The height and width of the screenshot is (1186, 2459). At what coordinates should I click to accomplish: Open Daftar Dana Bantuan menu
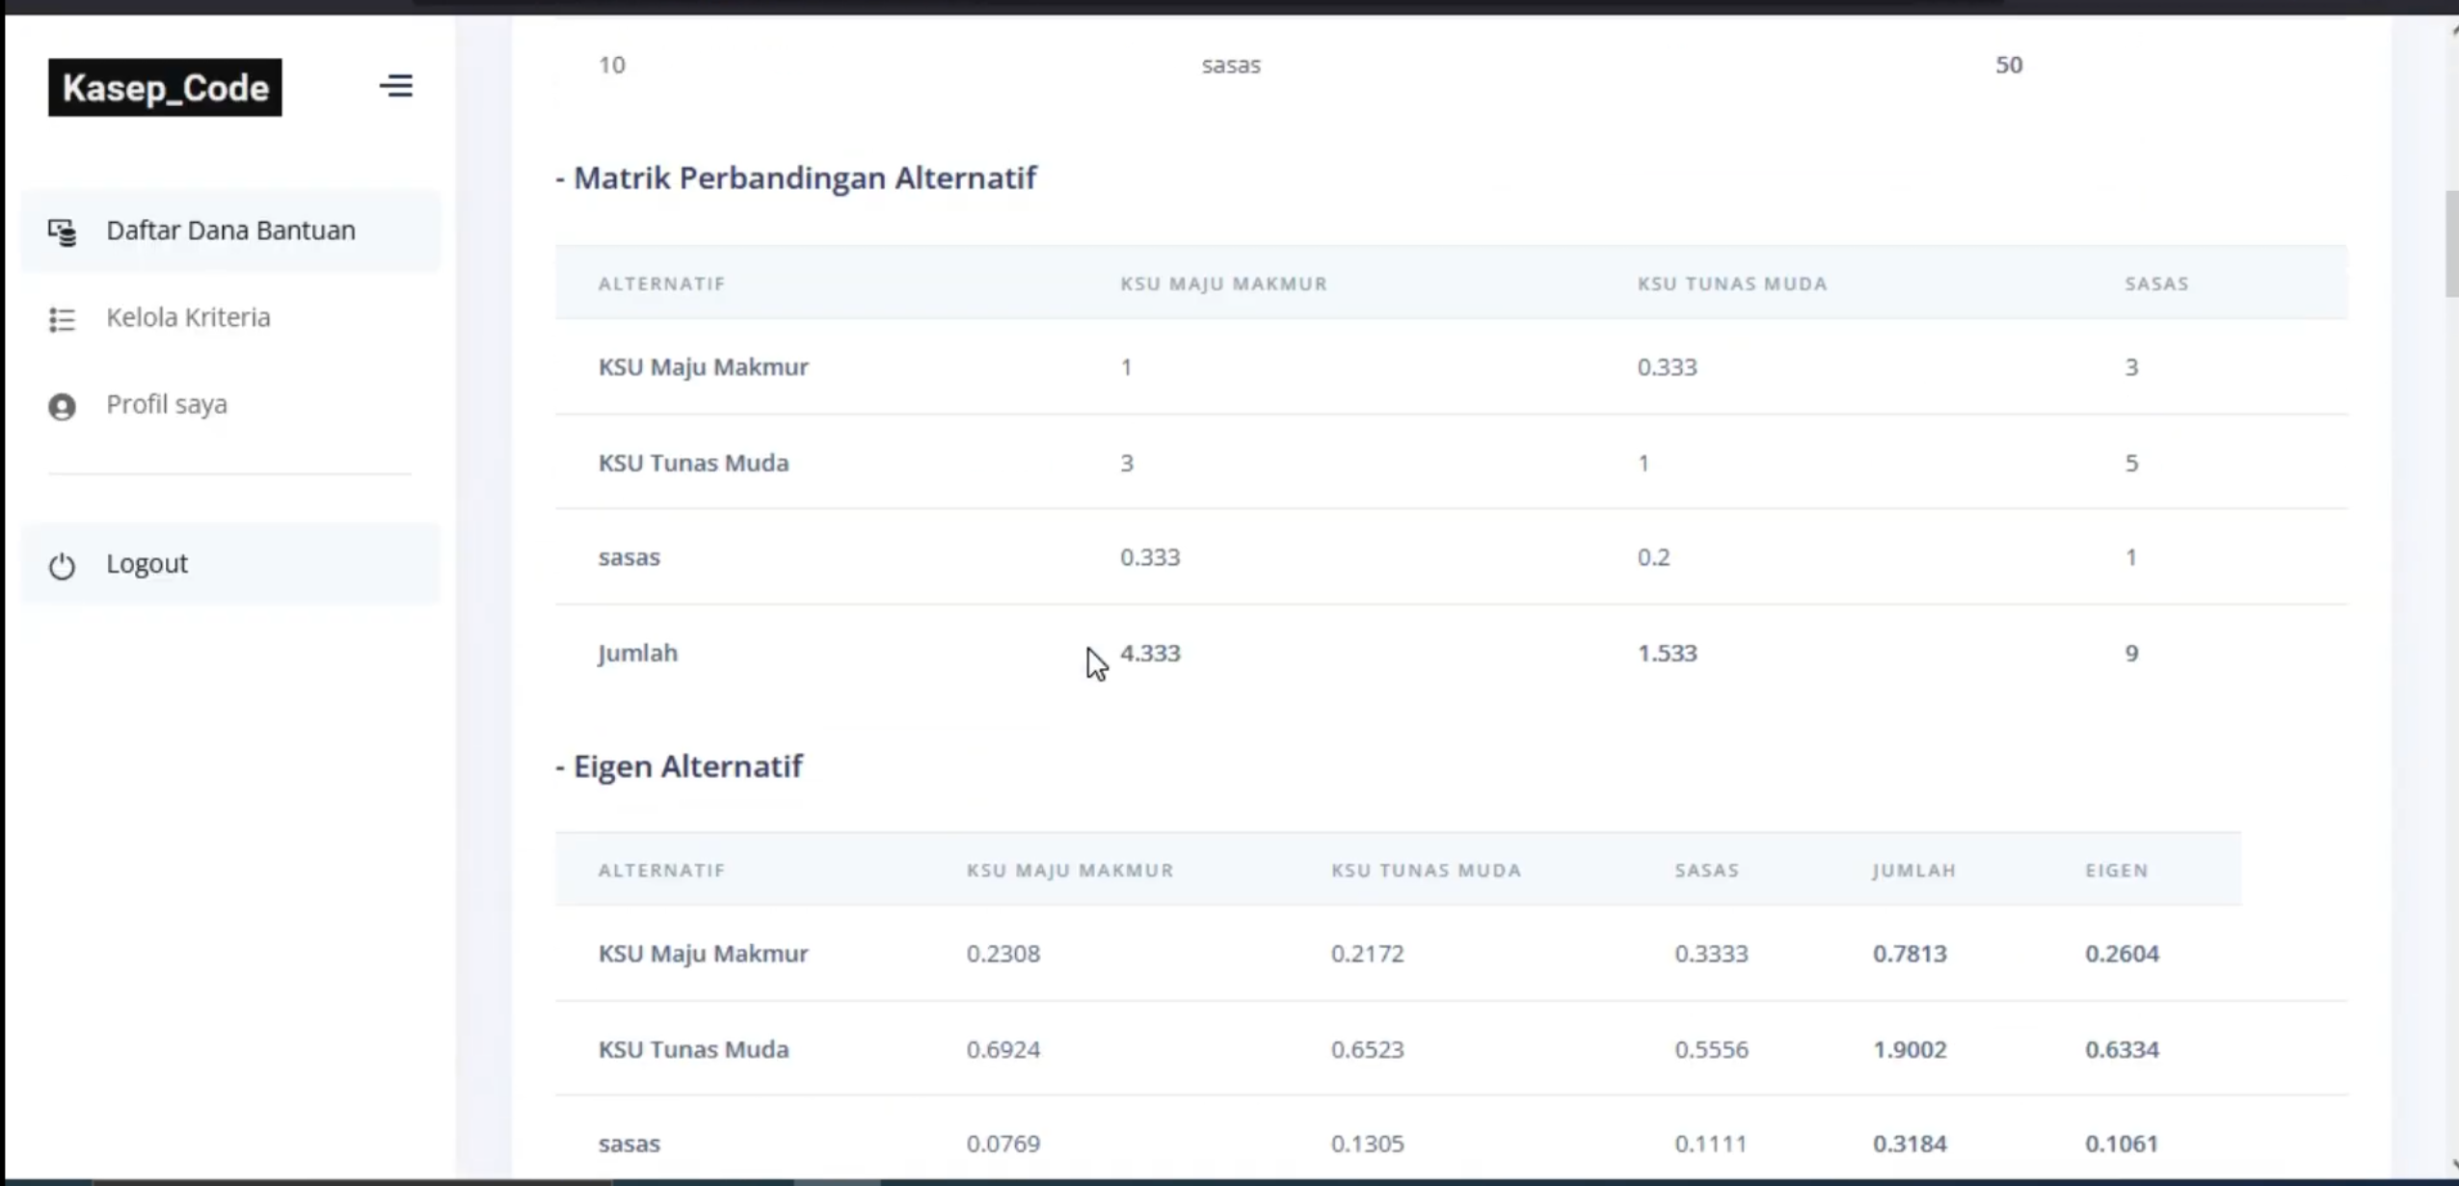click(230, 230)
